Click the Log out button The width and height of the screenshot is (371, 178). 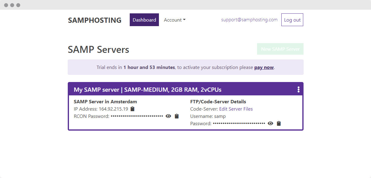click(x=292, y=20)
